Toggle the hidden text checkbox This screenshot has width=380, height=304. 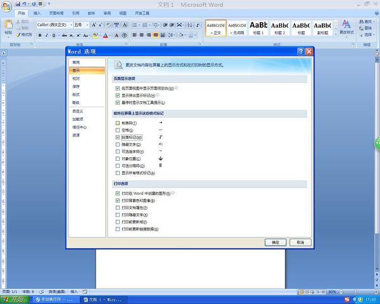coord(118,144)
